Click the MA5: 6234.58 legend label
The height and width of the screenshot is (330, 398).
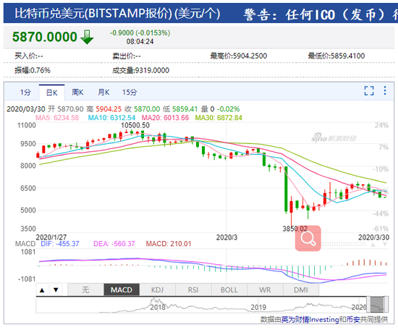point(57,118)
